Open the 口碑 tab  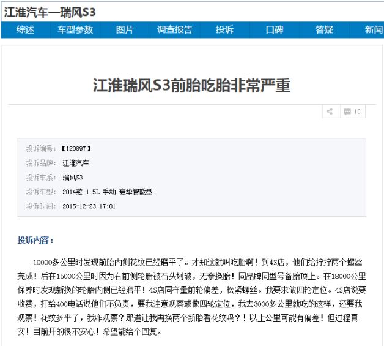tap(275, 30)
